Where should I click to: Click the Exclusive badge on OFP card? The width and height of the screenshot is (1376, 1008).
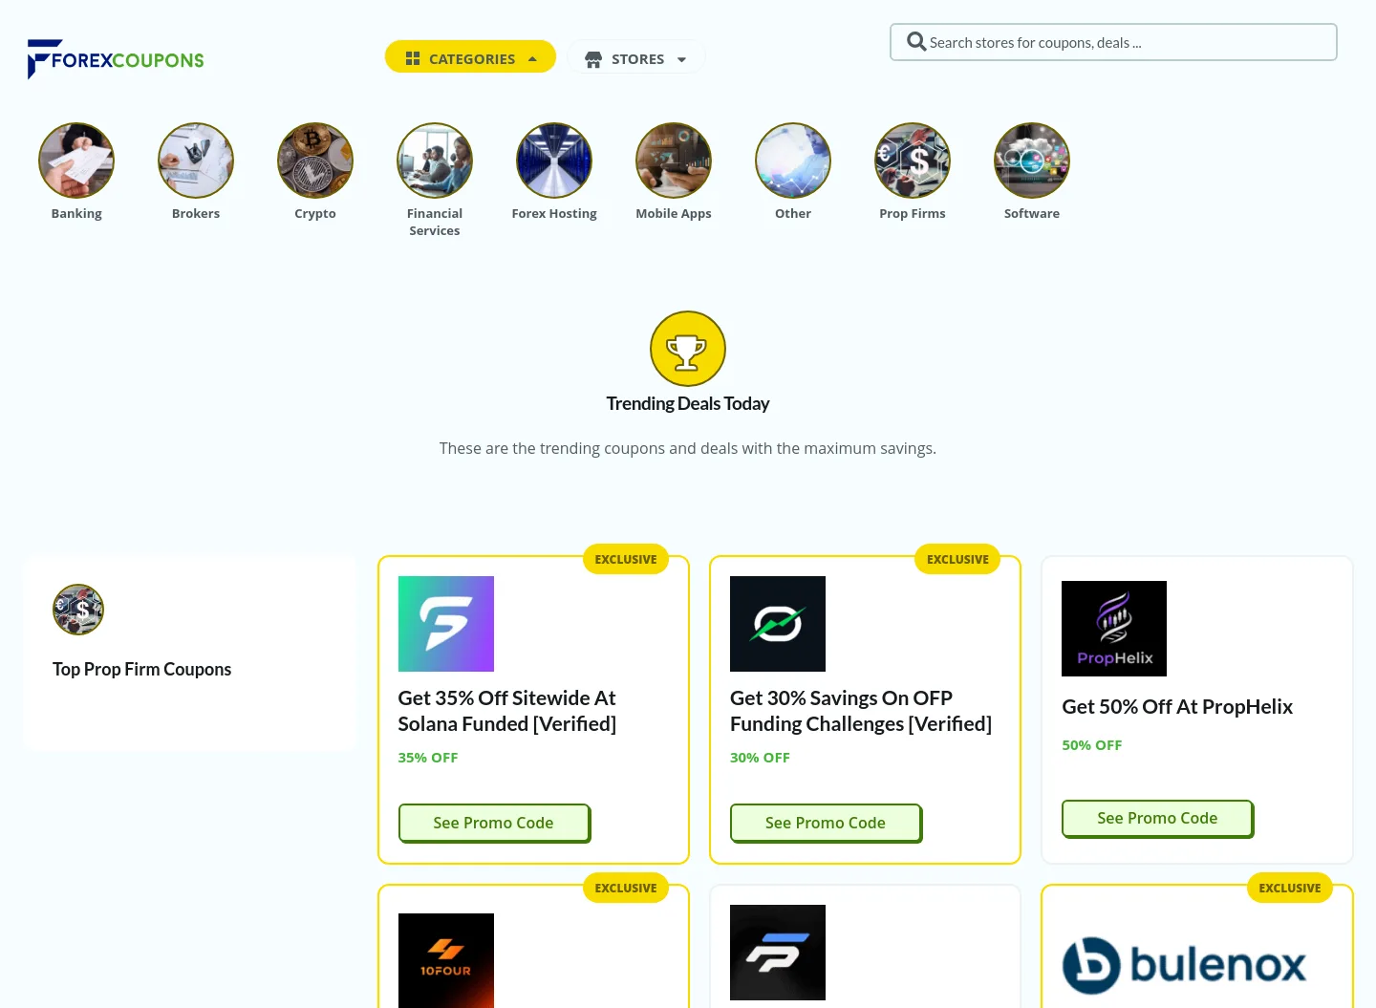point(957,559)
